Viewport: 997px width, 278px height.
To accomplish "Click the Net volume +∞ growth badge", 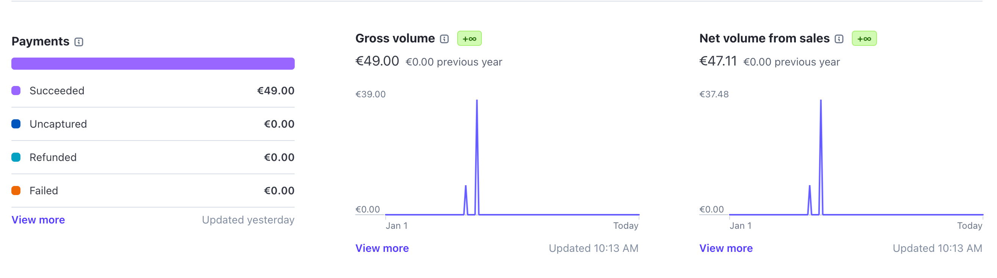I will (x=864, y=39).
